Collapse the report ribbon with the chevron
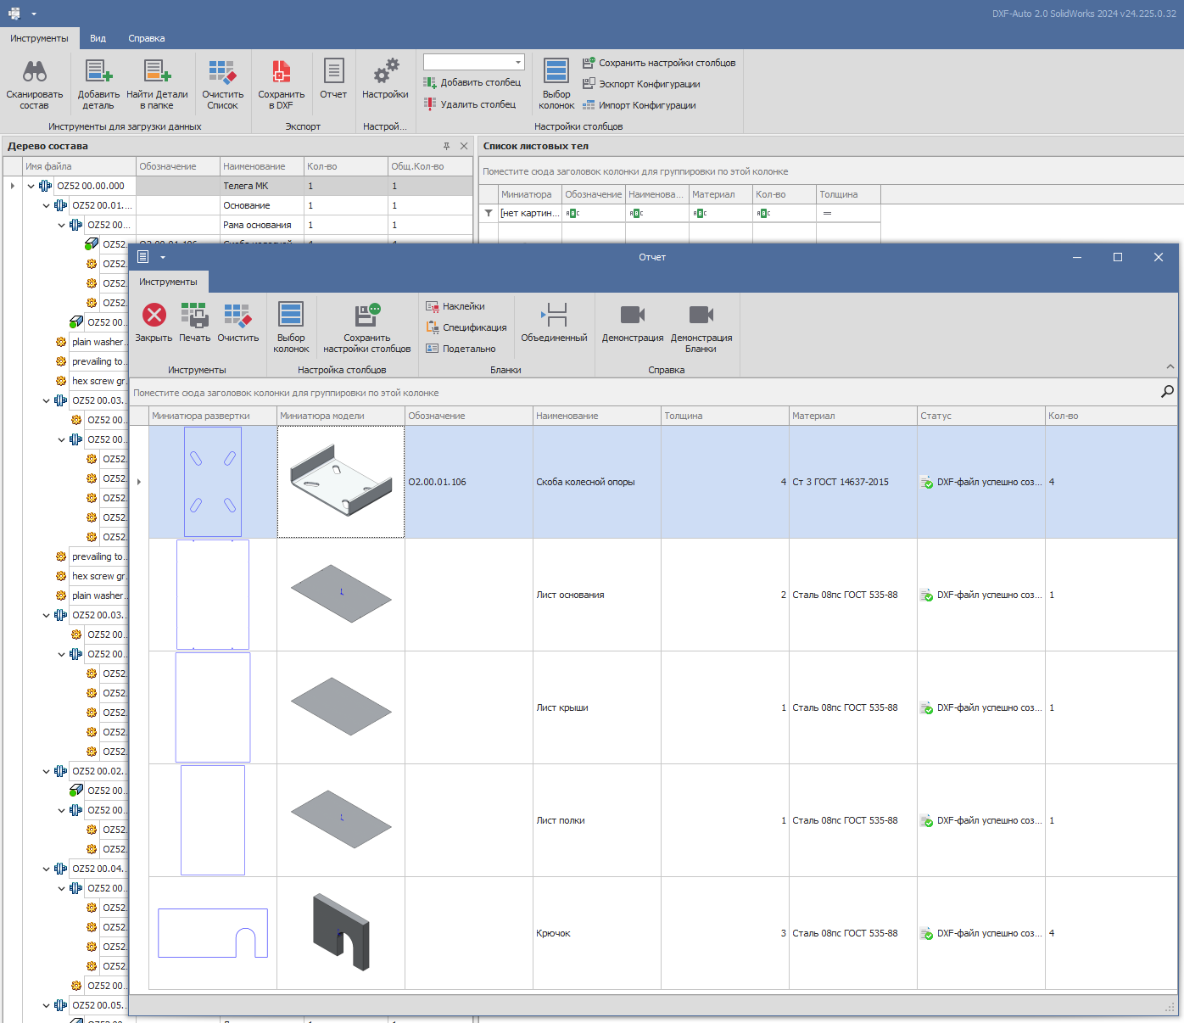Viewport: 1184px width, 1023px height. pyautogui.click(x=1170, y=366)
